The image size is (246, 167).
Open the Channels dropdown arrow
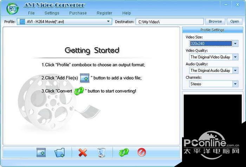click(x=235, y=84)
